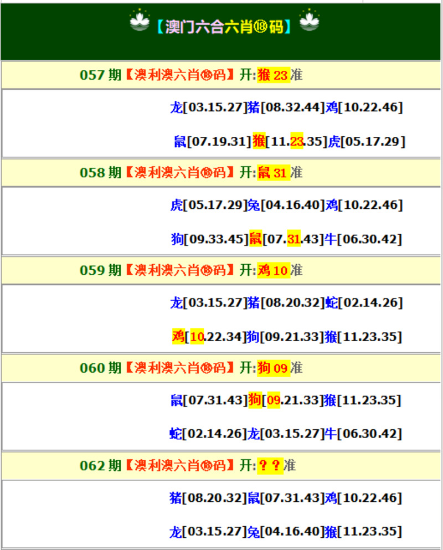Select the 058期 period heading

click(100, 173)
